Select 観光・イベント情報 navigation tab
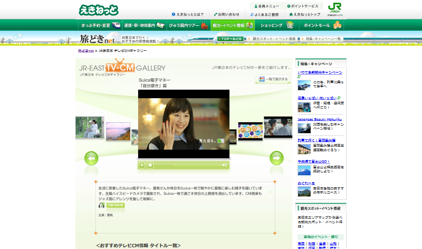Viewport: 422px width, 249px height. coord(233,25)
